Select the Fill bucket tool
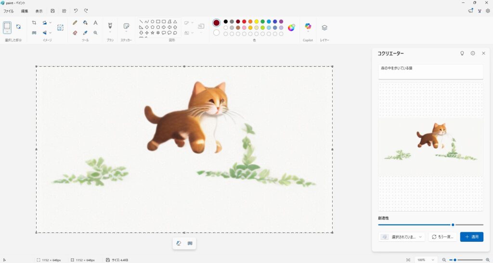 click(x=85, y=23)
